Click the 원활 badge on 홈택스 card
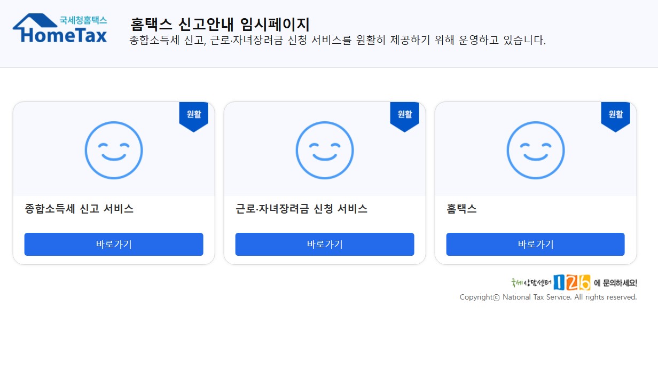 coord(616,116)
